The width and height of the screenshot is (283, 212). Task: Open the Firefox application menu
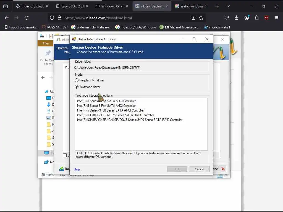pos(276,18)
